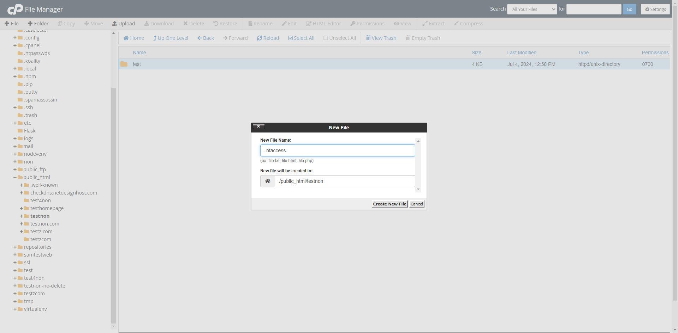678x333 pixels.
Task: Click the Go search button
Action: pyautogui.click(x=630, y=9)
